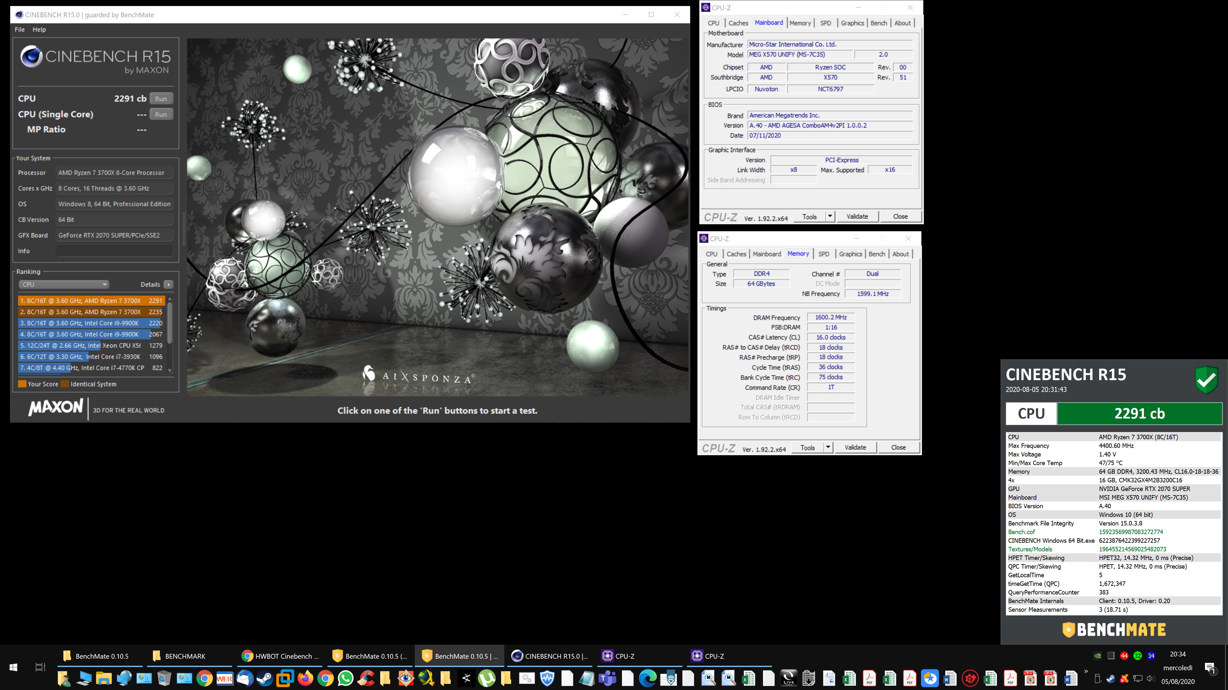Run the multi-core CPU test in Cinebench

161,99
